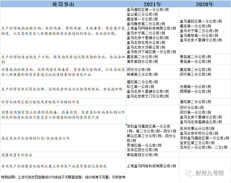Select the cell 销售假冒专利食品
231x183 pixels.
[x=63, y=155]
